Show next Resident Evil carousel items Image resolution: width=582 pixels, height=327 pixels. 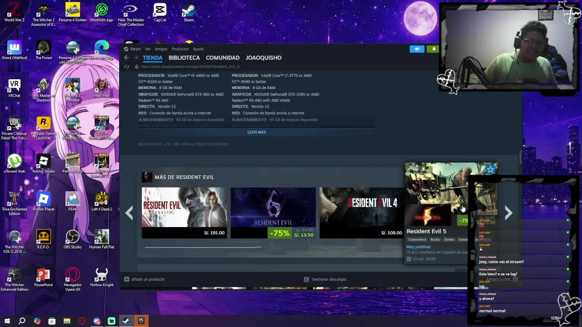click(508, 213)
